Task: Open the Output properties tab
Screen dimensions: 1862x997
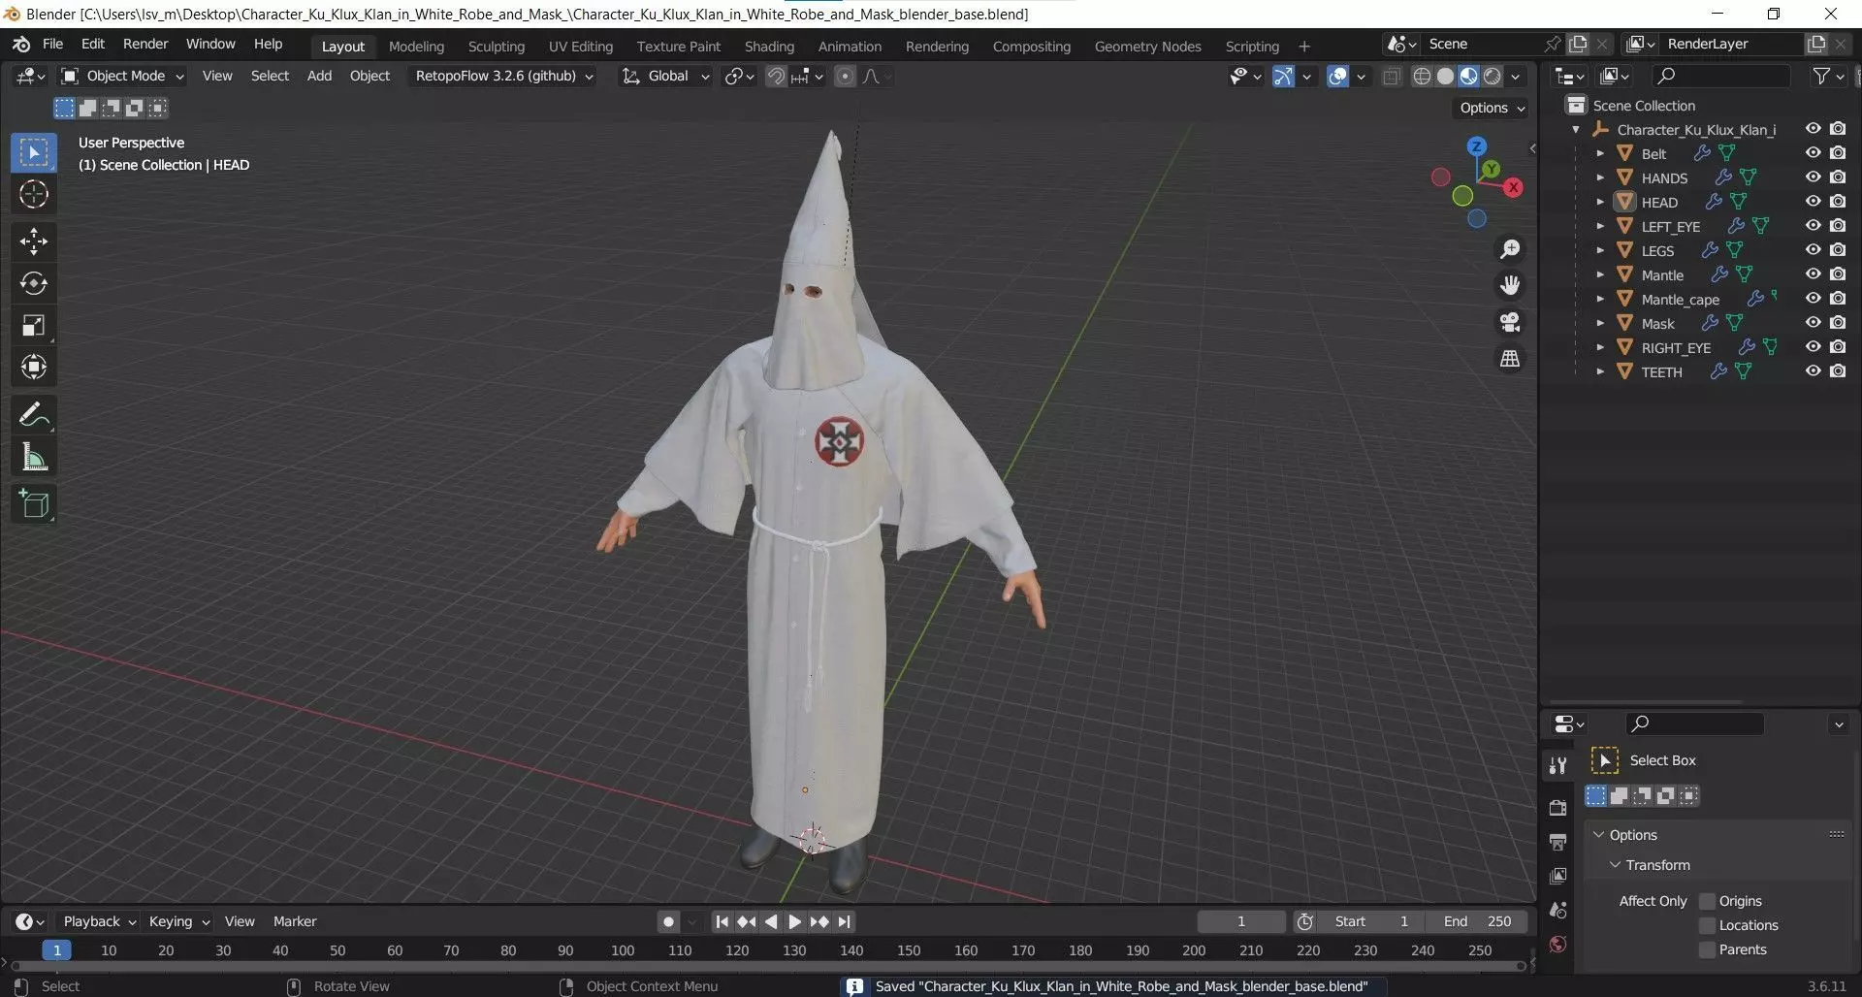Action: click(1557, 842)
